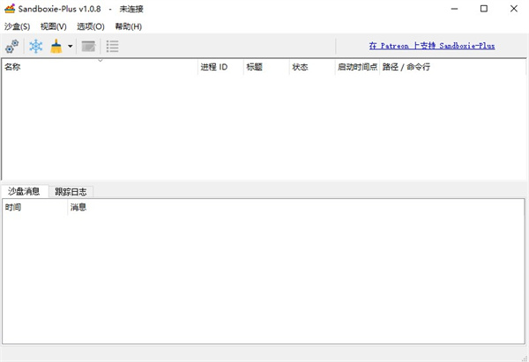Click the 消息 message column header
The image size is (529, 362).
(x=296, y=207)
